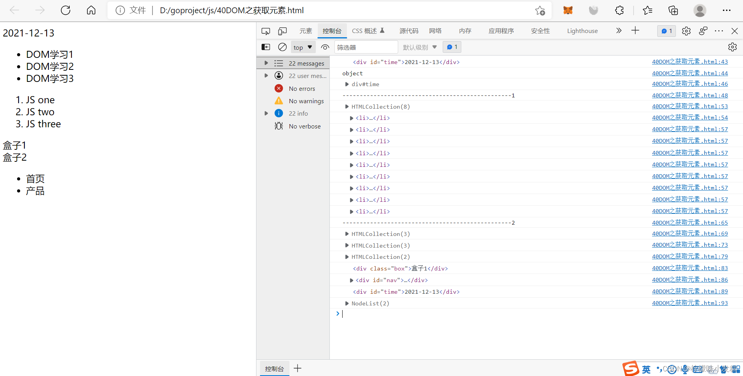The width and height of the screenshot is (743, 376).
Task: Switch to the 控制台 tab
Action: tap(332, 31)
